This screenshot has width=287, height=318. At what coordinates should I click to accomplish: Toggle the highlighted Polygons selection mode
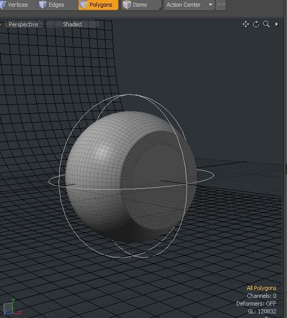pyautogui.click(x=98, y=5)
